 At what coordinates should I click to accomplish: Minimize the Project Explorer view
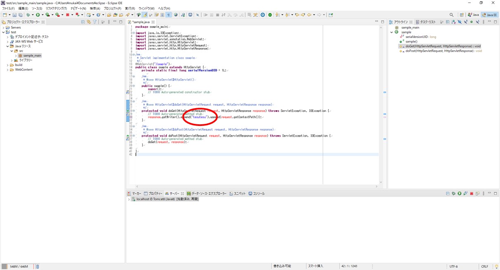[115, 22]
